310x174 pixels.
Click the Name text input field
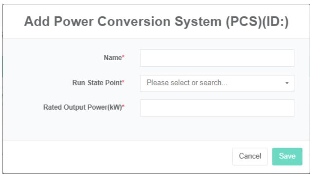point(217,58)
